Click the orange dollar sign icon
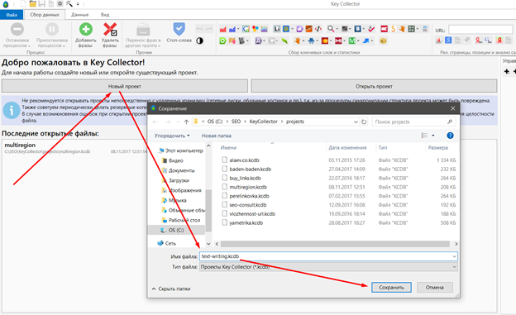The width and height of the screenshot is (516, 315). pos(394,29)
